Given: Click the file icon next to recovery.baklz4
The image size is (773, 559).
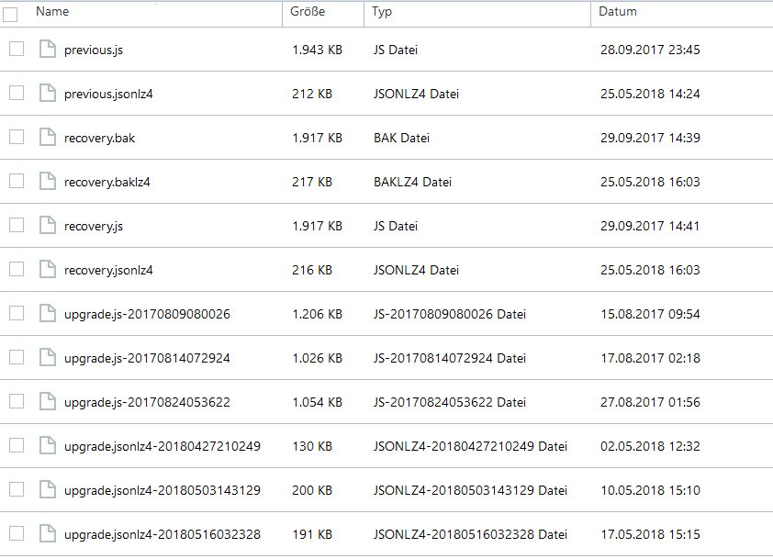Looking at the screenshot, I should pyautogui.click(x=48, y=182).
